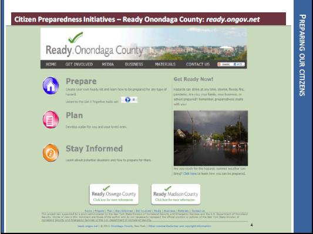Open the MATERIALS menu item
The height and width of the screenshot is (234, 313).
(165, 64)
